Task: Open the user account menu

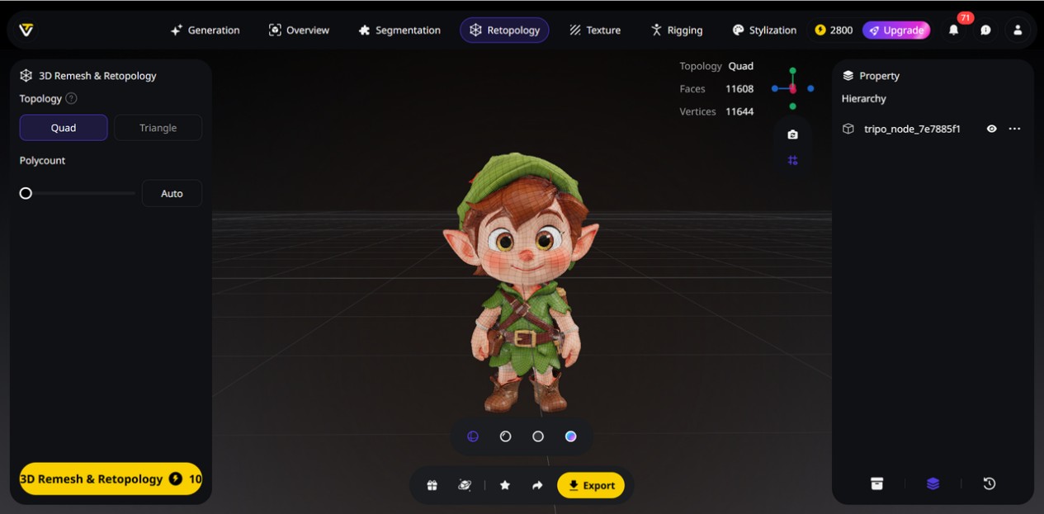Action: coord(1018,30)
